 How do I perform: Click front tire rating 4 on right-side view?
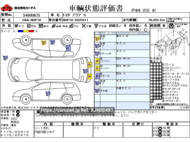(x=26, y=40)
